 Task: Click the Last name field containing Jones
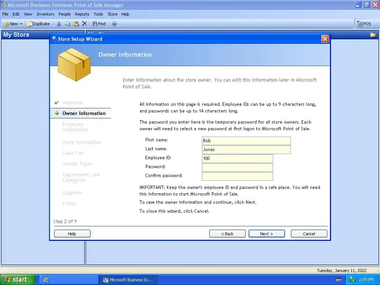pos(246,150)
